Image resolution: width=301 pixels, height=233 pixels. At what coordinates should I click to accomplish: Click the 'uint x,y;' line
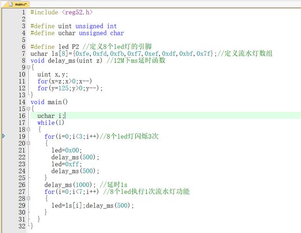pos(53,74)
